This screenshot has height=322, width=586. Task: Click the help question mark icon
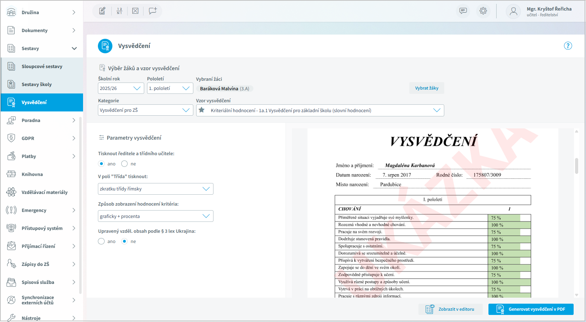(568, 46)
